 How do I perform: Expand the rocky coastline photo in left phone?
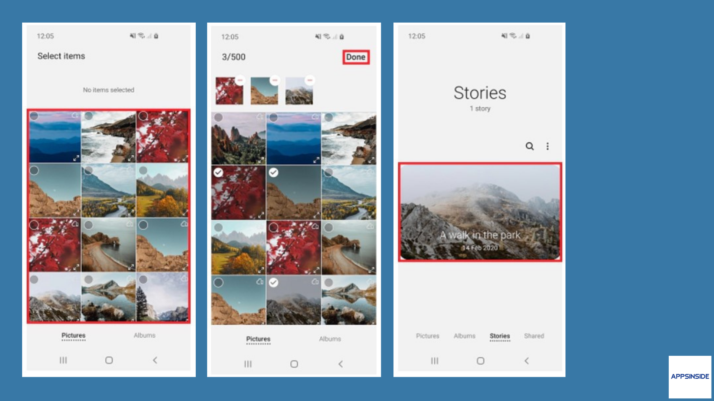tap(131, 158)
